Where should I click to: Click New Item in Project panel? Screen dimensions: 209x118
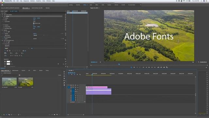tap(57, 115)
